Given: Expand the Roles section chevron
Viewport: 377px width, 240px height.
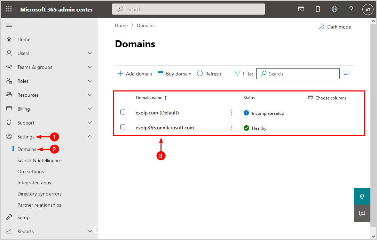Looking at the screenshot, I should pyautogui.click(x=90, y=81).
